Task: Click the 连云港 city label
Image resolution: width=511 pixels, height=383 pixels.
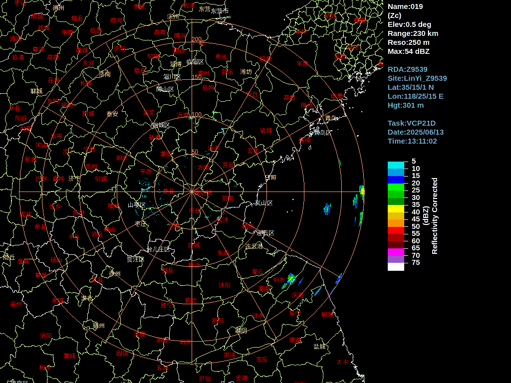Action: coord(254,246)
